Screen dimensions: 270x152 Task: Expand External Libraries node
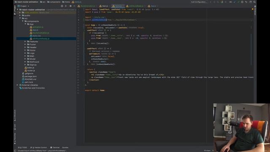(x=17, y=85)
